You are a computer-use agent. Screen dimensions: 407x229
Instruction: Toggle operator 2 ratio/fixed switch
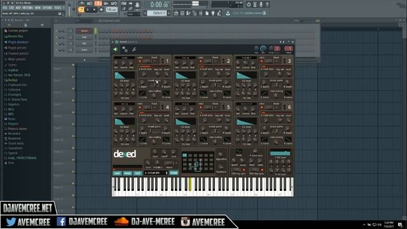coord(208,61)
